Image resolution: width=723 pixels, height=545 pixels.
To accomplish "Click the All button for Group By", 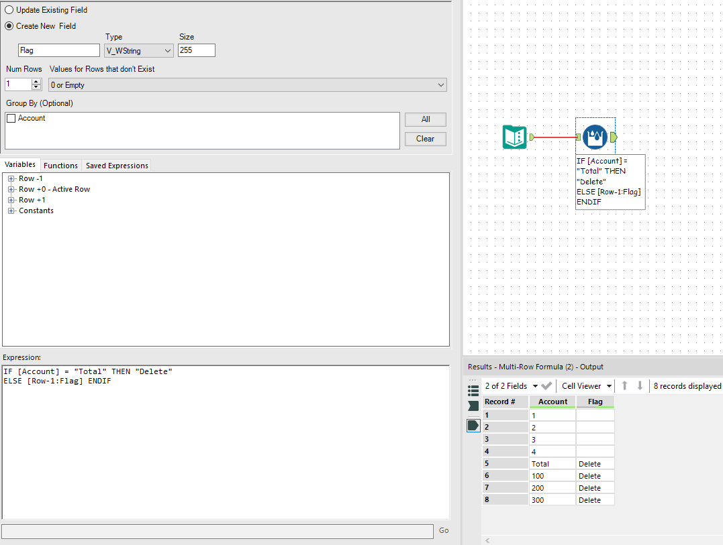I will pos(425,119).
